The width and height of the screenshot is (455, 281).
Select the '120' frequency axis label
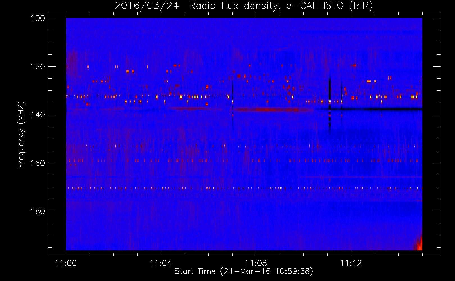pos(38,67)
